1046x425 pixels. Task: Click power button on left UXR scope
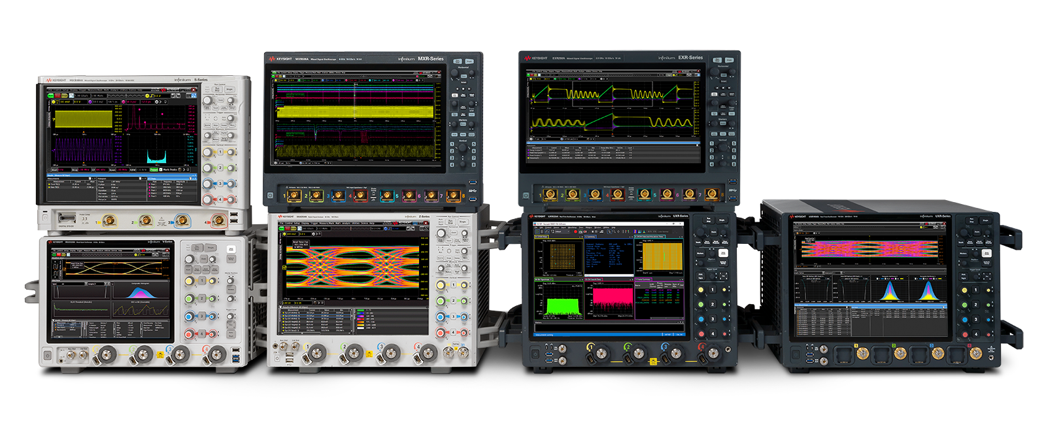[535, 354]
